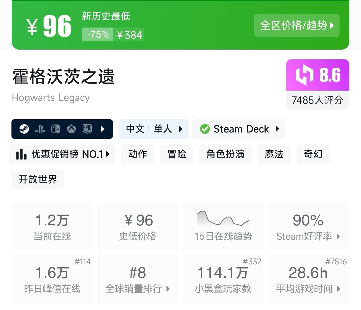361x310 pixels.
Task: Click the Epic Games platform icon
Action: click(87, 129)
